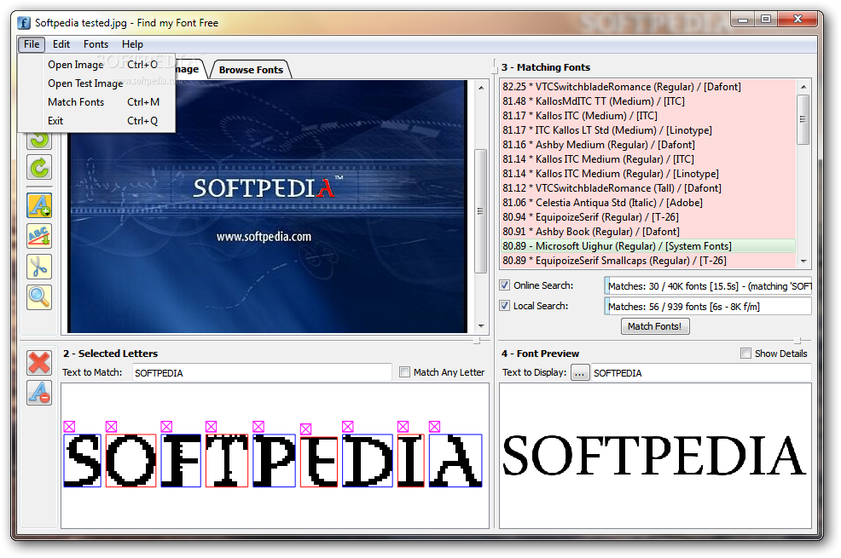Disable the Online Search checkbox
This screenshot has height=558, width=841.
pyautogui.click(x=504, y=285)
